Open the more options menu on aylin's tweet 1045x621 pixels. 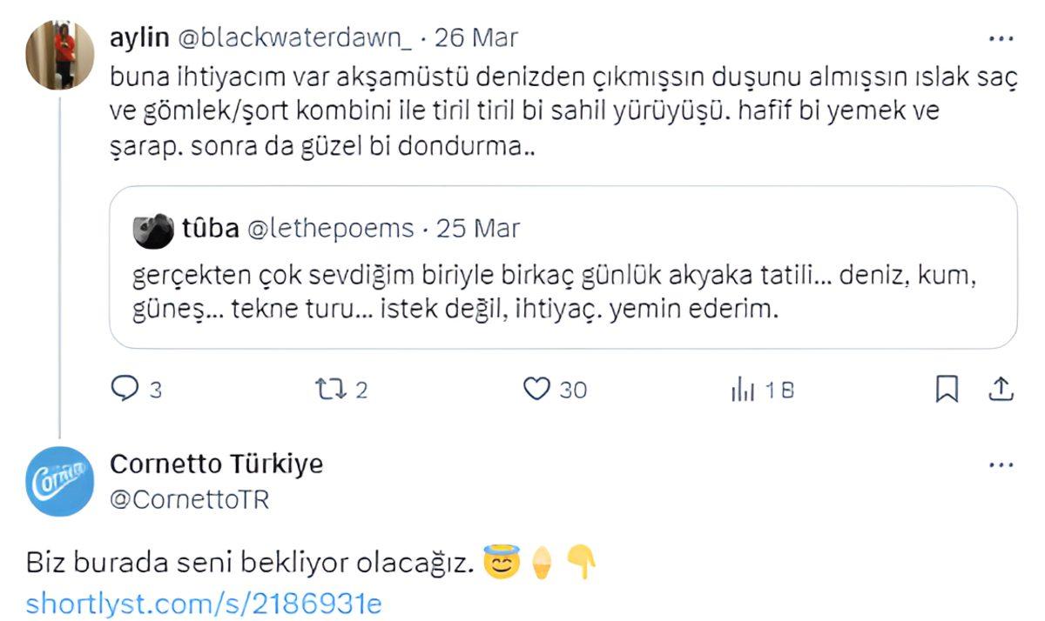click(1002, 38)
